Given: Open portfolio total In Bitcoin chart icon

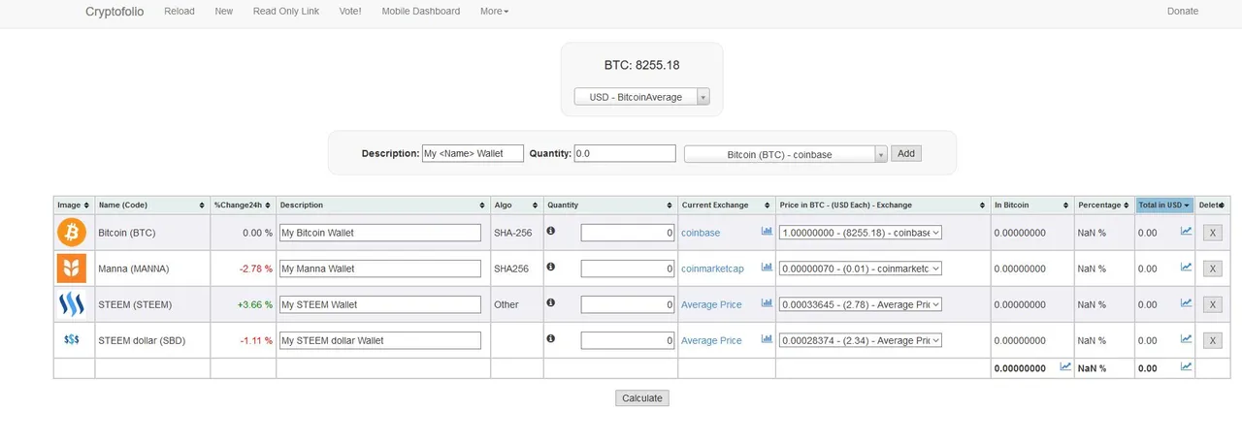Looking at the screenshot, I should (x=1065, y=366).
